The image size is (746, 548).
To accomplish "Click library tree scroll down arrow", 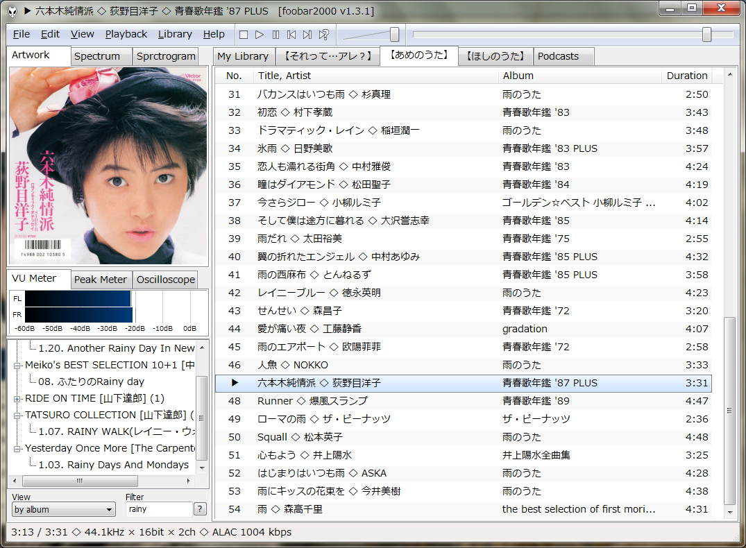I will [x=202, y=468].
